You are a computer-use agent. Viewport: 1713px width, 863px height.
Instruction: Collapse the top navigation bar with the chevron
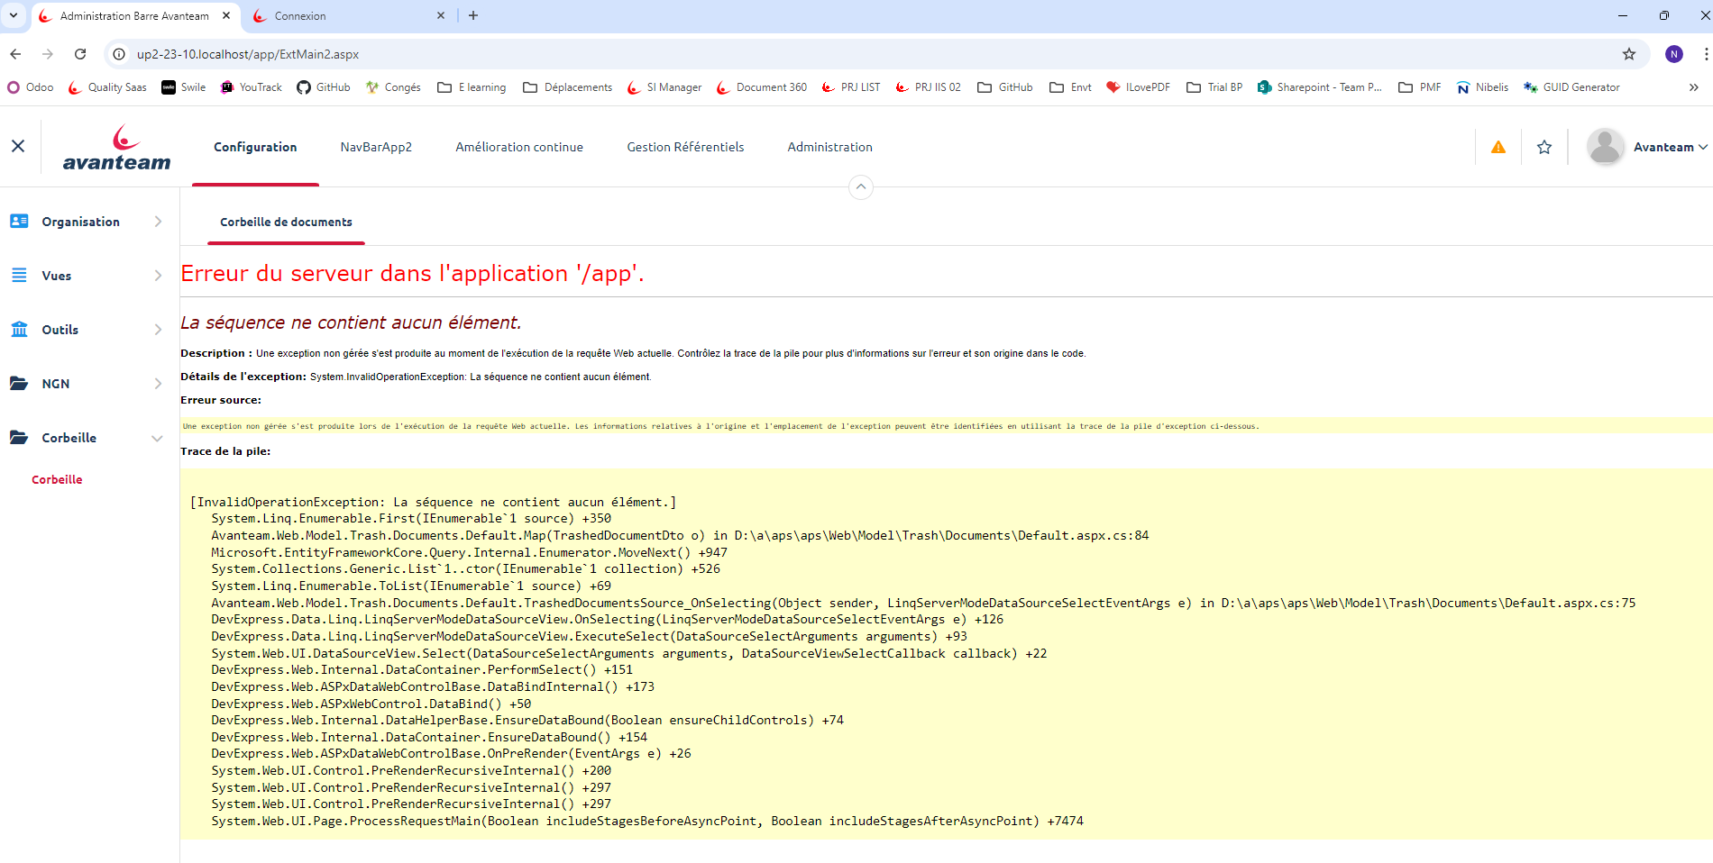(x=861, y=187)
